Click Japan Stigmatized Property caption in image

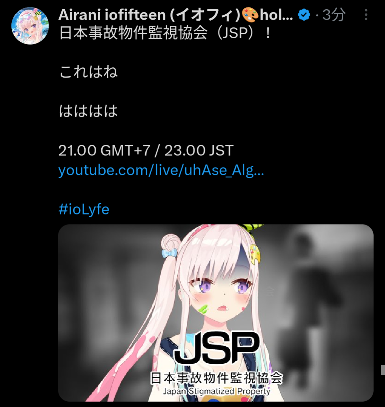click(217, 391)
